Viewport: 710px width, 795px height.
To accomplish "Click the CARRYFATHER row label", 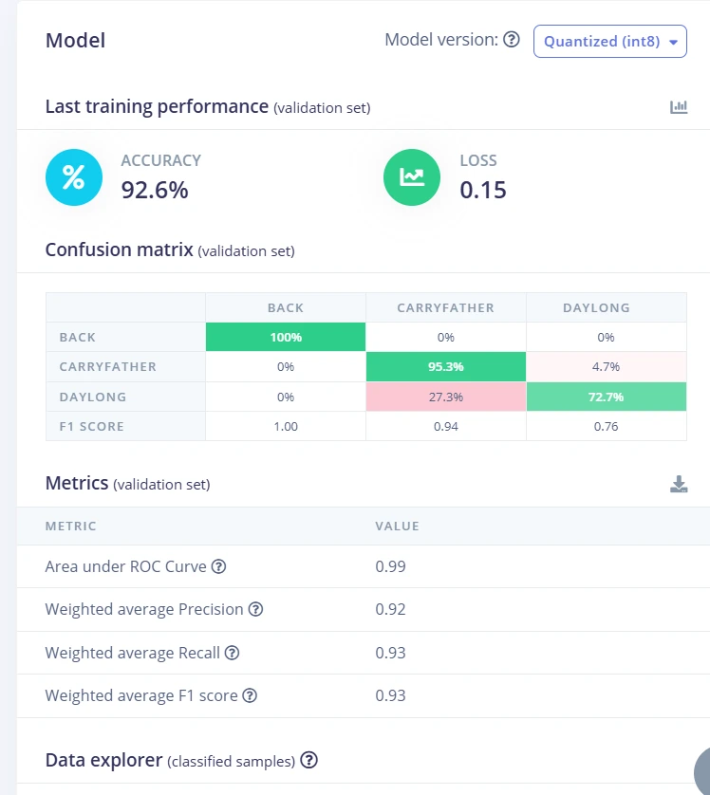I will 126,366.
